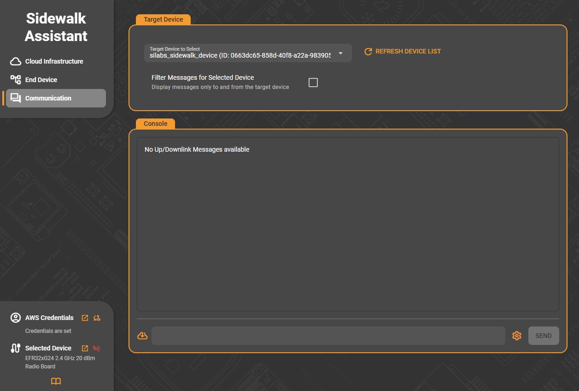Open console message settings gear
This screenshot has width=579, height=391.
517,336
